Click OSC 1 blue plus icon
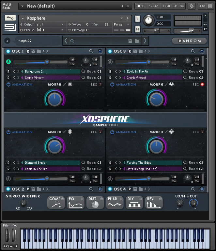 [x=100, y=51]
